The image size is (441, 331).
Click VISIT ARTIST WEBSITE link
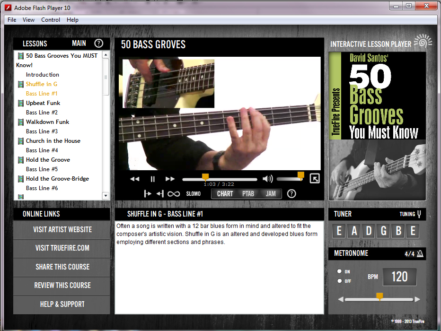point(62,230)
